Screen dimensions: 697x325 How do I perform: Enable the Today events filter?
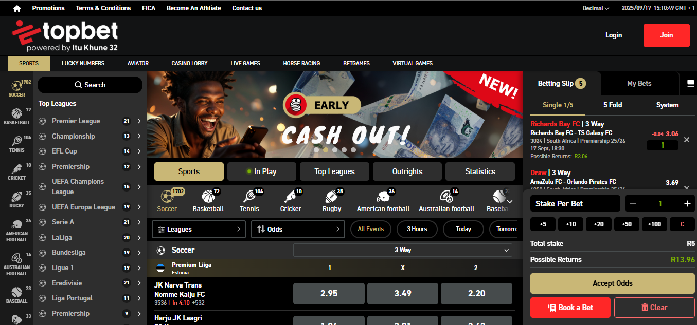tap(462, 229)
